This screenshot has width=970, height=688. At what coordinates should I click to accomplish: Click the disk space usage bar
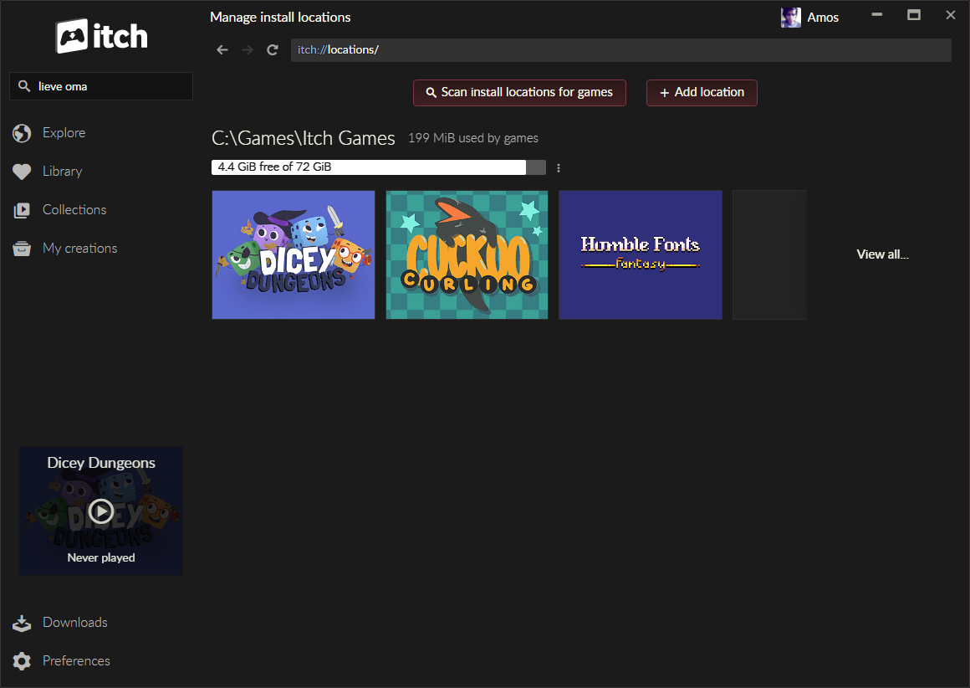378,167
